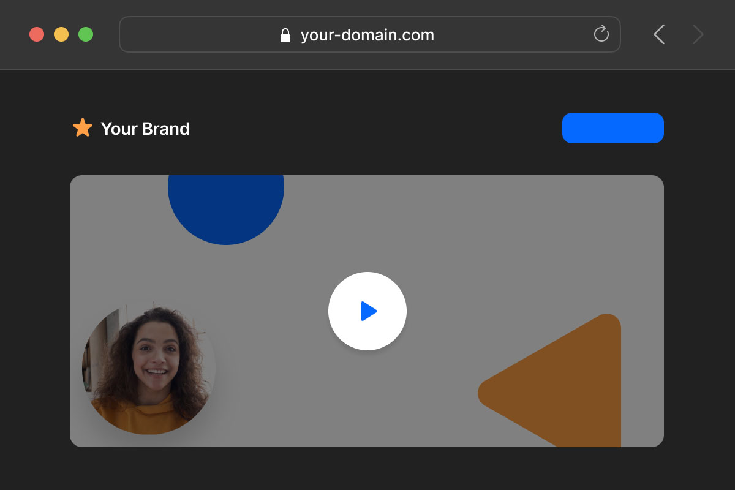Click the "Your Brand" title text
Screen dimensions: 735x490
[145, 129]
